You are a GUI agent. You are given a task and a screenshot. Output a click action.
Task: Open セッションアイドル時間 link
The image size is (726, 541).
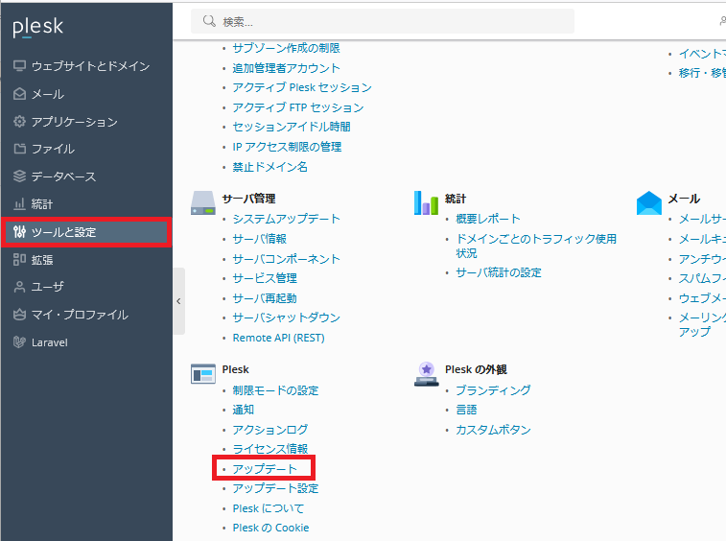[x=291, y=127]
